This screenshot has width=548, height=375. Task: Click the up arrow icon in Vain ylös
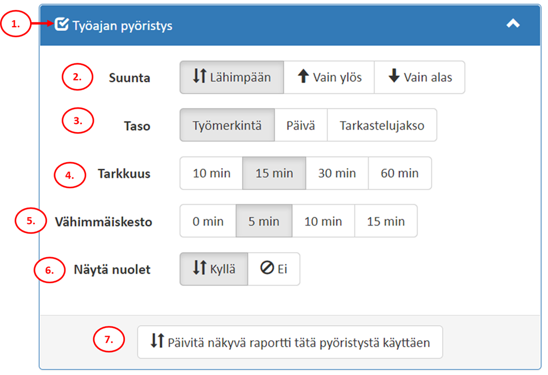[303, 77]
